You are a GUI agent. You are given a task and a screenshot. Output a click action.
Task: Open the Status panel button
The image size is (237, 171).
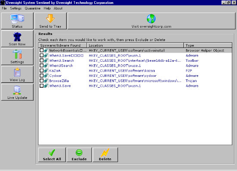coord(17,21)
